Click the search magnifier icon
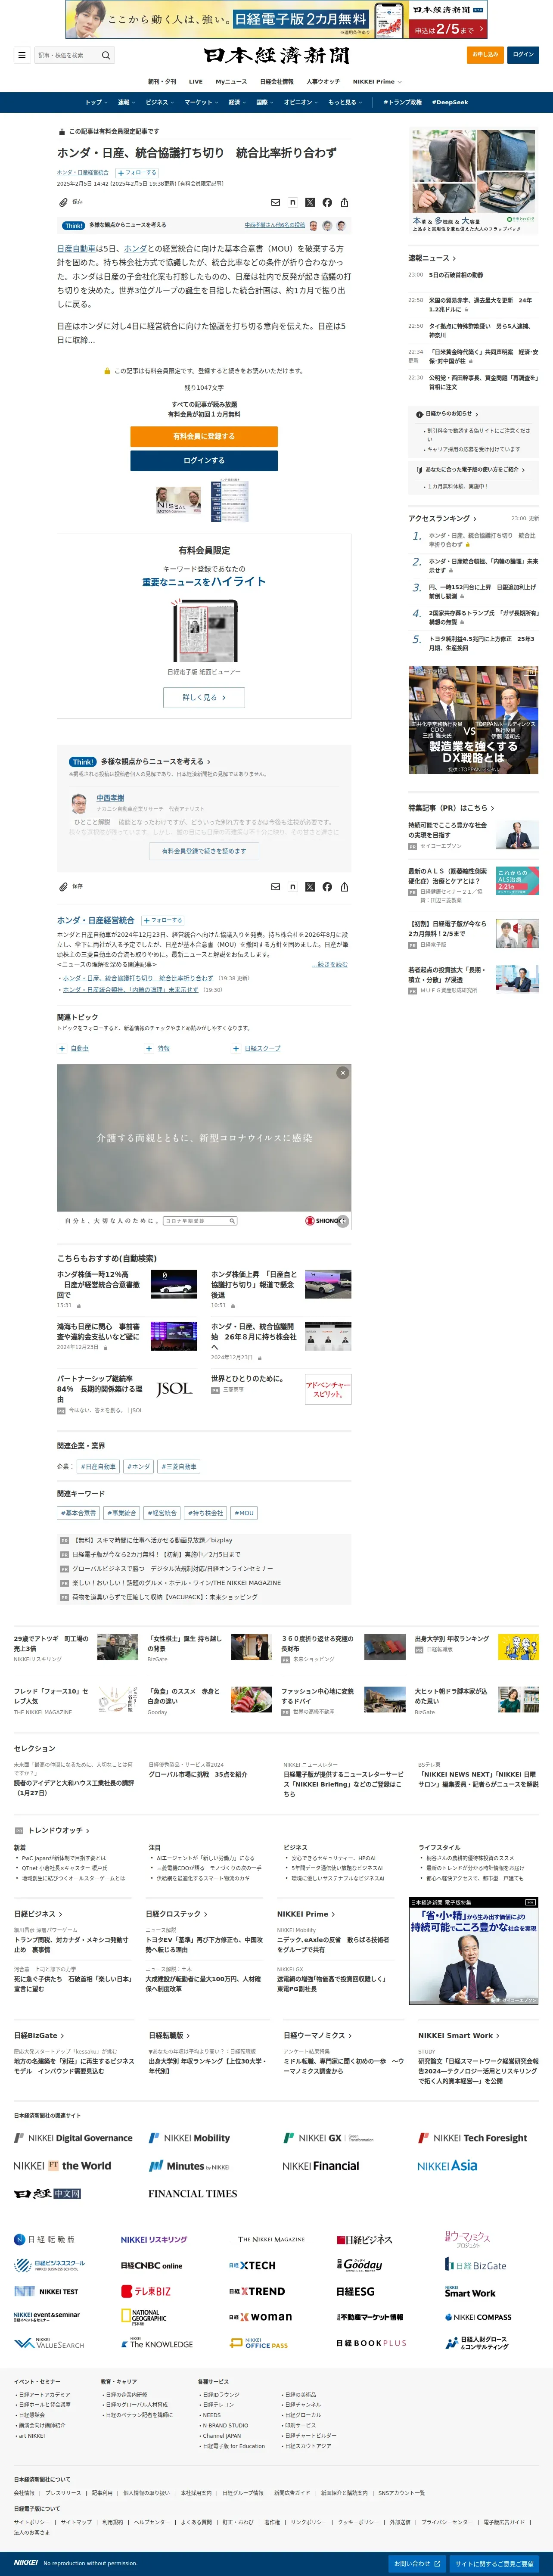553x2576 pixels. [106, 55]
